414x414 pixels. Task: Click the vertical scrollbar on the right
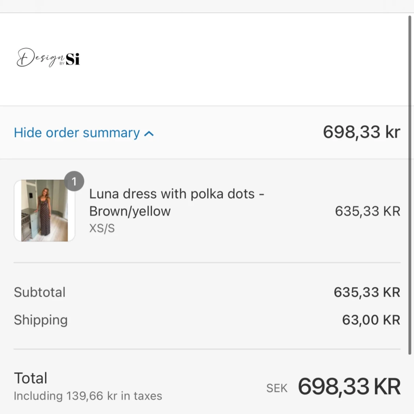(410, 184)
